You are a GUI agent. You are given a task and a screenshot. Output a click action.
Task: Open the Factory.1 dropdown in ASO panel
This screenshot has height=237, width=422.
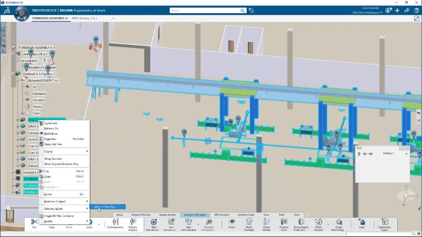[406, 154]
